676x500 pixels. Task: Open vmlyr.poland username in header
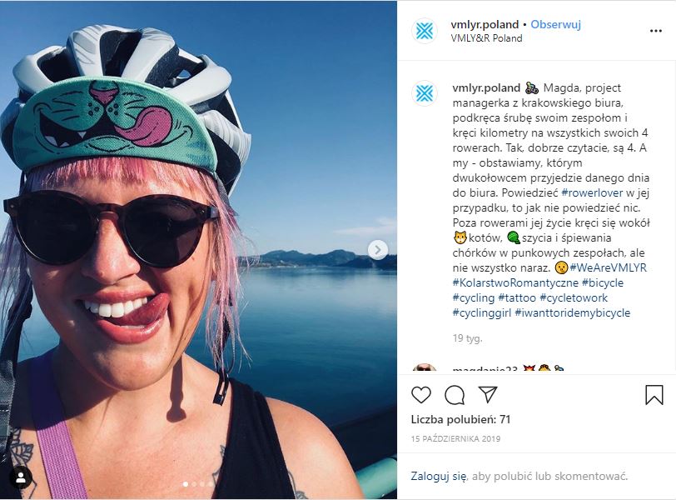coord(485,24)
